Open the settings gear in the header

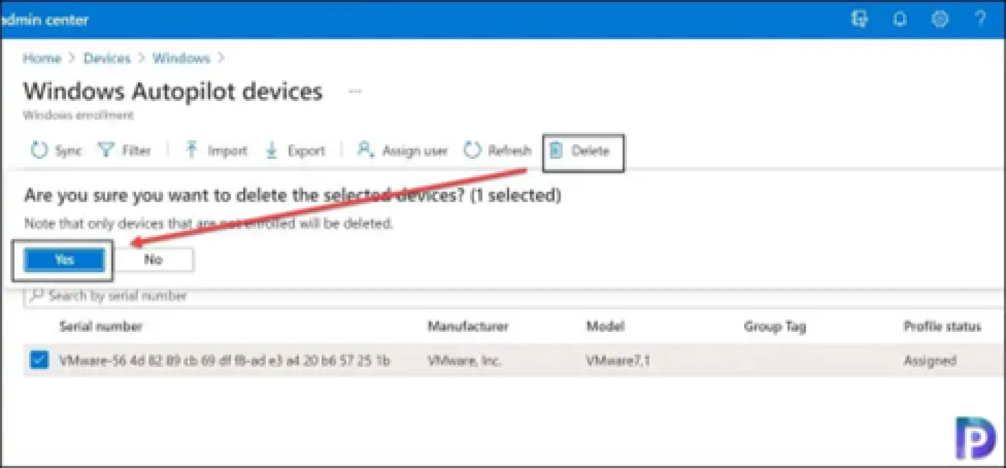[940, 19]
